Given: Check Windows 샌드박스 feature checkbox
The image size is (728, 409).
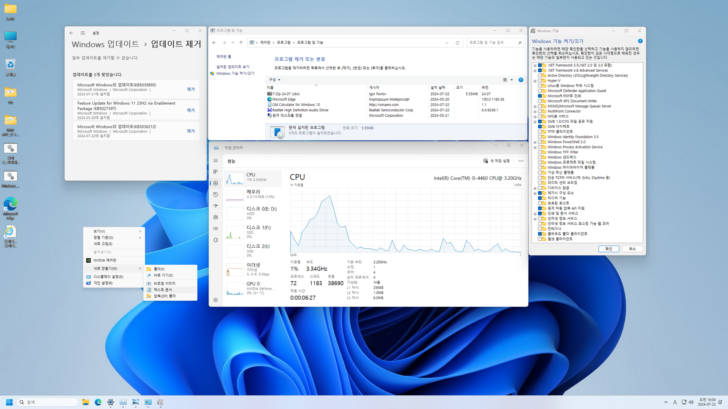Looking at the screenshot, I should (540, 157).
